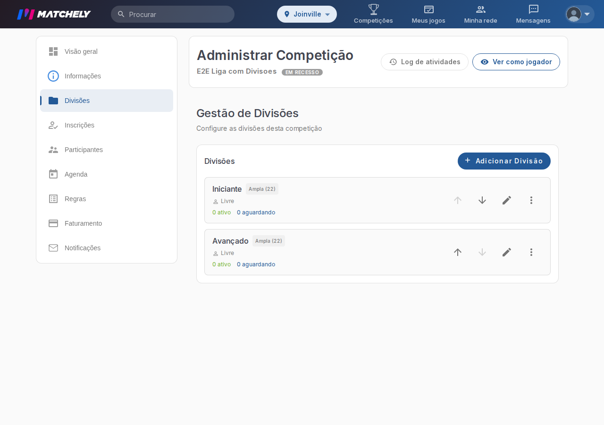Viewport: 604px width, 425px height.
Task: Expand the account menu arrow
Action: tap(587, 14)
